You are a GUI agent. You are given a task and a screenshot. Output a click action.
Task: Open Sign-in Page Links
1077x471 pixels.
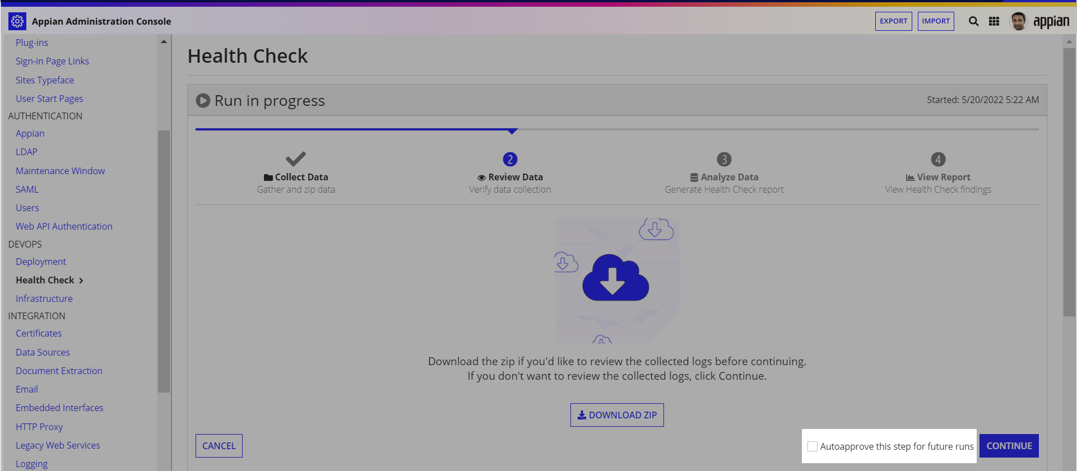tap(52, 61)
